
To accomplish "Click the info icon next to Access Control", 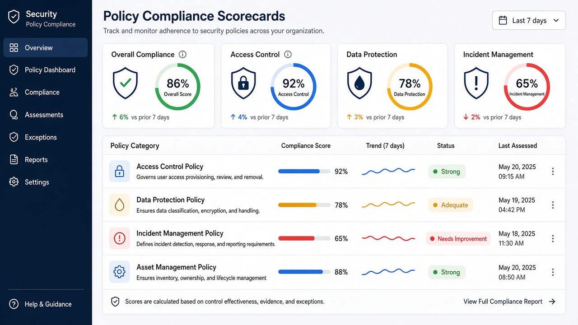I will pyautogui.click(x=288, y=55).
